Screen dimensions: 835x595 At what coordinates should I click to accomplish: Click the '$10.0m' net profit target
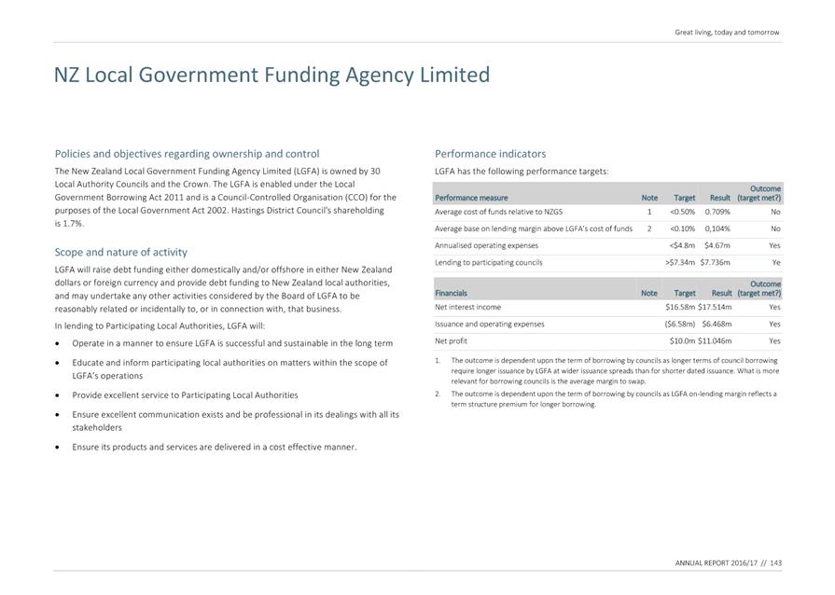coord(682,341)
